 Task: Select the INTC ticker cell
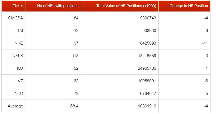pos(18,93)
